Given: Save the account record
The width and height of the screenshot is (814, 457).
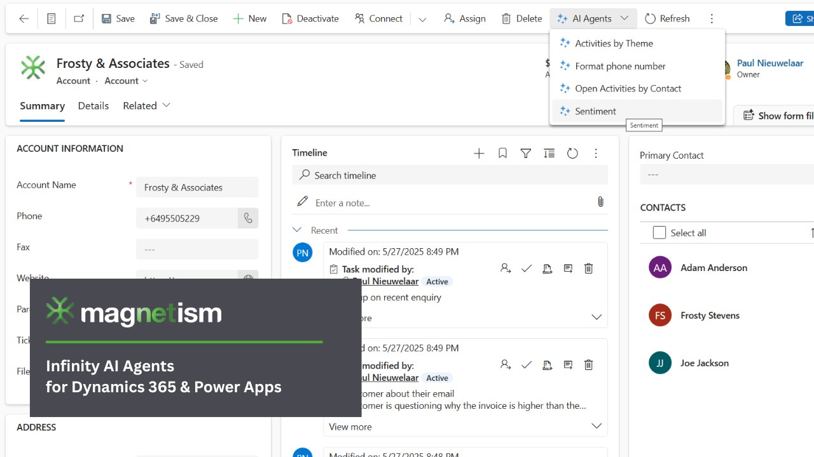Looking at the screenshot, I should point(118,18).
